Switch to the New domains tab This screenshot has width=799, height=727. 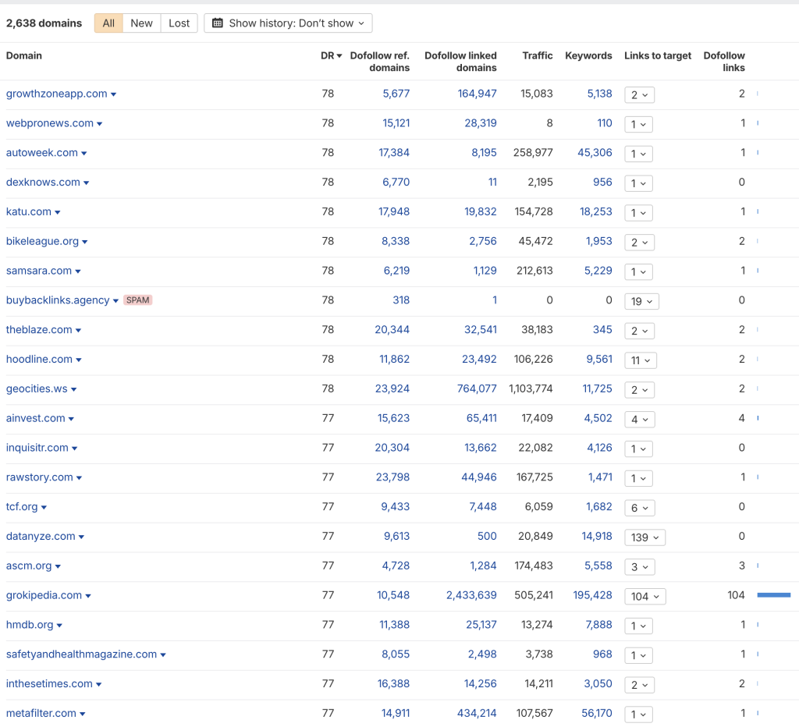[142, 23]
